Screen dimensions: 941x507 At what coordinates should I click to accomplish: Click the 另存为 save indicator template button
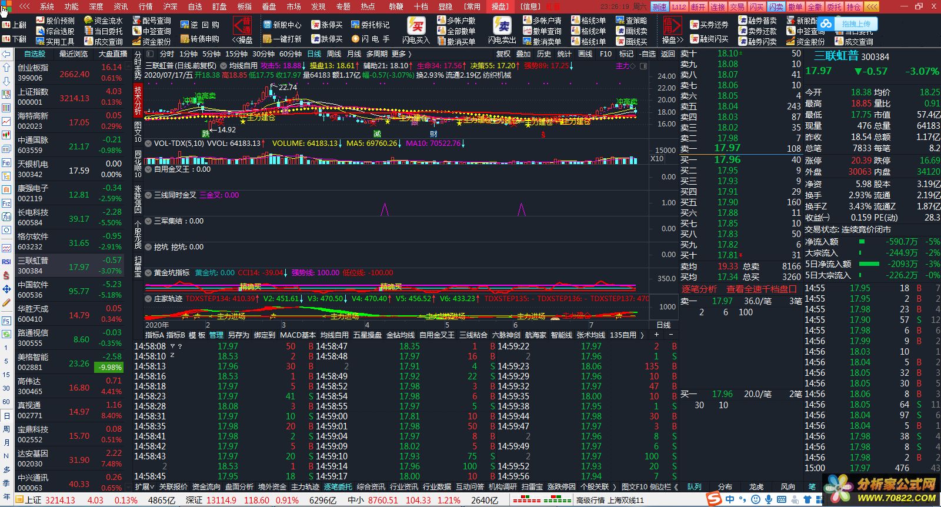(238, 335)
